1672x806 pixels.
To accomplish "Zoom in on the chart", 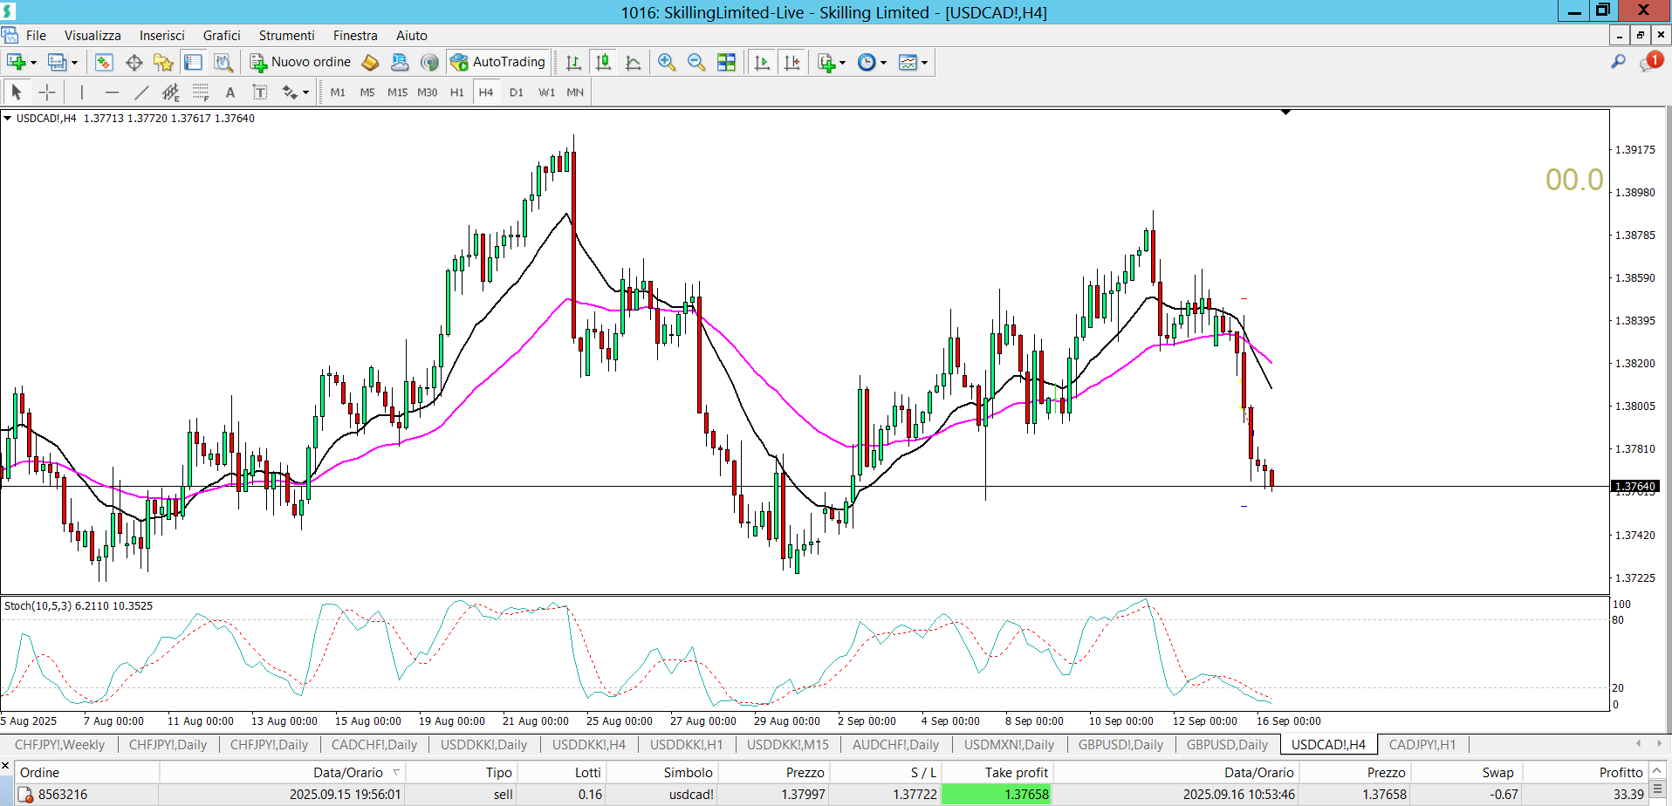I will [667, 62].
